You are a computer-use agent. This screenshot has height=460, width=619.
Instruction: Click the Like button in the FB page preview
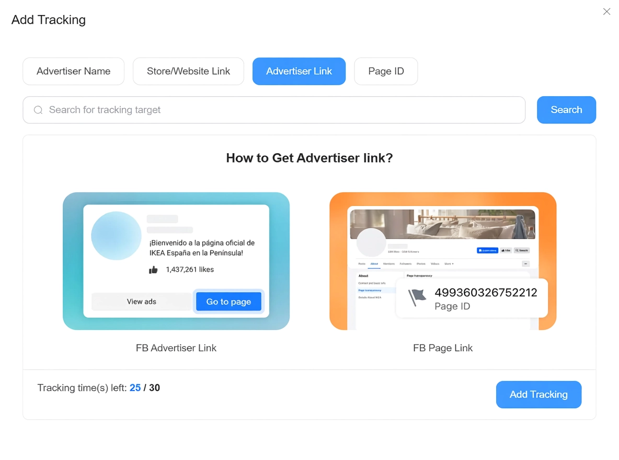pyautogui.click(x=506, y=250)
